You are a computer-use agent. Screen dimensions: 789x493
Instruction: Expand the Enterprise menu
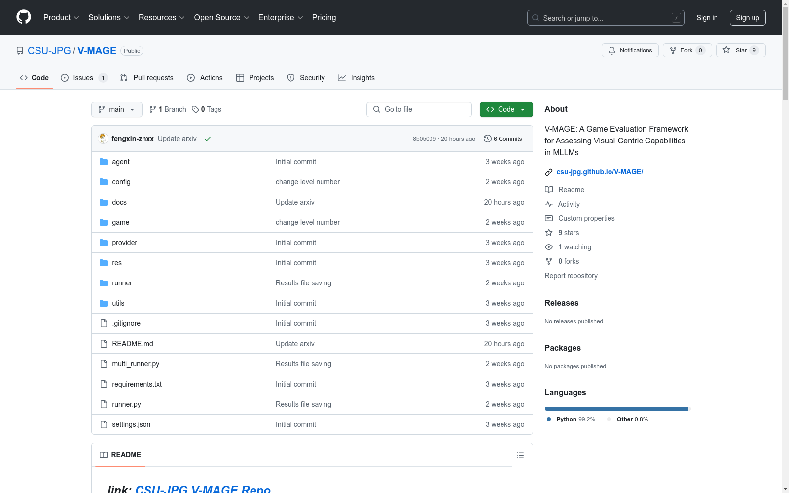(281, 18)
